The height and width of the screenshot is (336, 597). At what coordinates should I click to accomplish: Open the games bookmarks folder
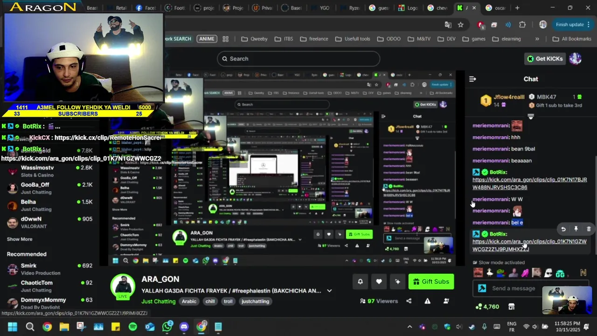click(x=474, y=39)
